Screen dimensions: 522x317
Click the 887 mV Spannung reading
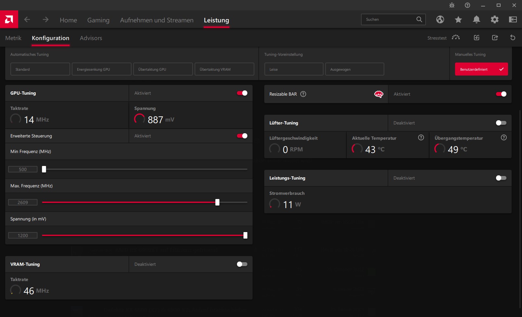click(161, 120)
